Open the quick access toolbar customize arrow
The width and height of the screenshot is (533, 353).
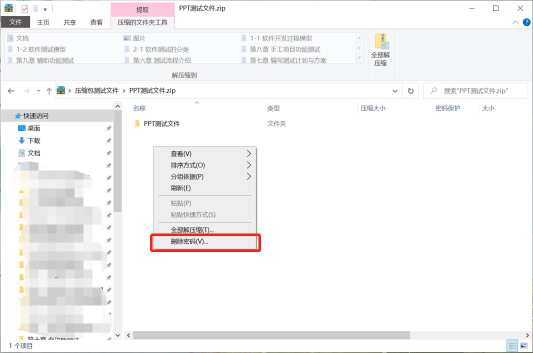(x=45, y=9)
